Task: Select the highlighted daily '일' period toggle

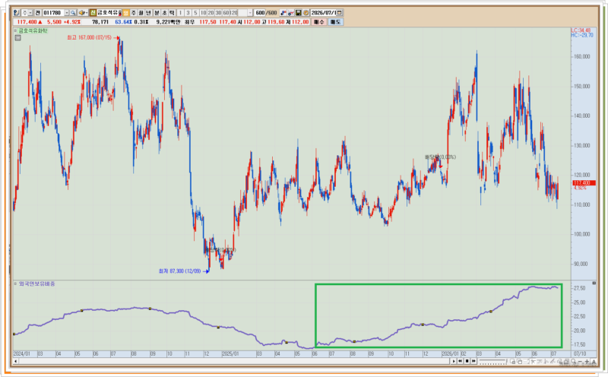Action: click(x=126, y=13)
